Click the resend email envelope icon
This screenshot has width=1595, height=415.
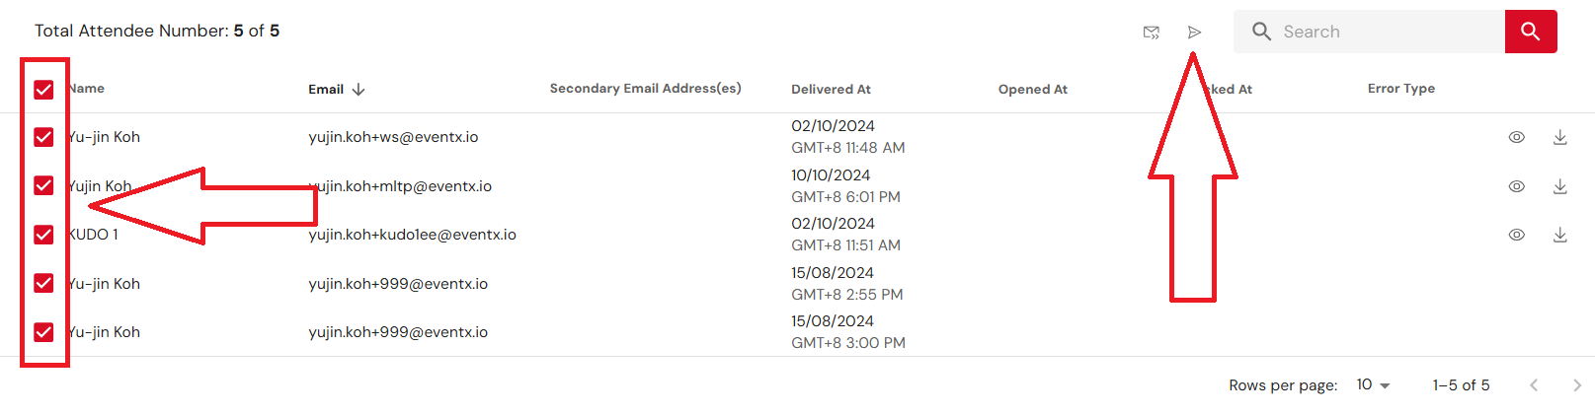tap(1152, 33)
